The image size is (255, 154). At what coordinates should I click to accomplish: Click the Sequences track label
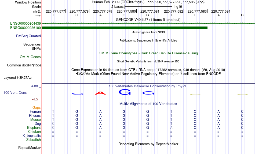[x=32, y=44]
